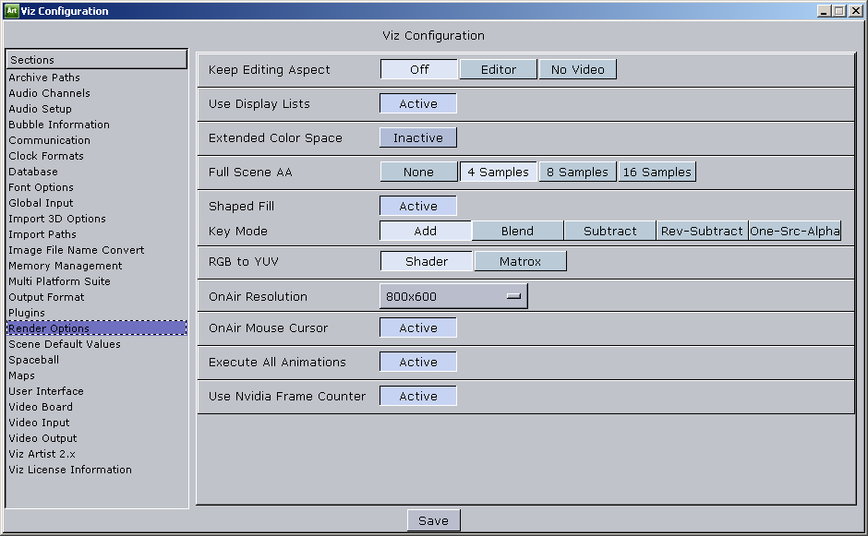
Task: Toggle Use Display Lists off
Action: [417, 103]
